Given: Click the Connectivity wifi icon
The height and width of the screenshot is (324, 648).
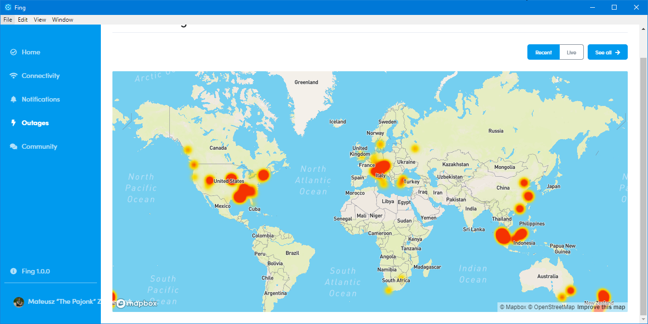Looking at the screenshot, I should coord(14,76).
